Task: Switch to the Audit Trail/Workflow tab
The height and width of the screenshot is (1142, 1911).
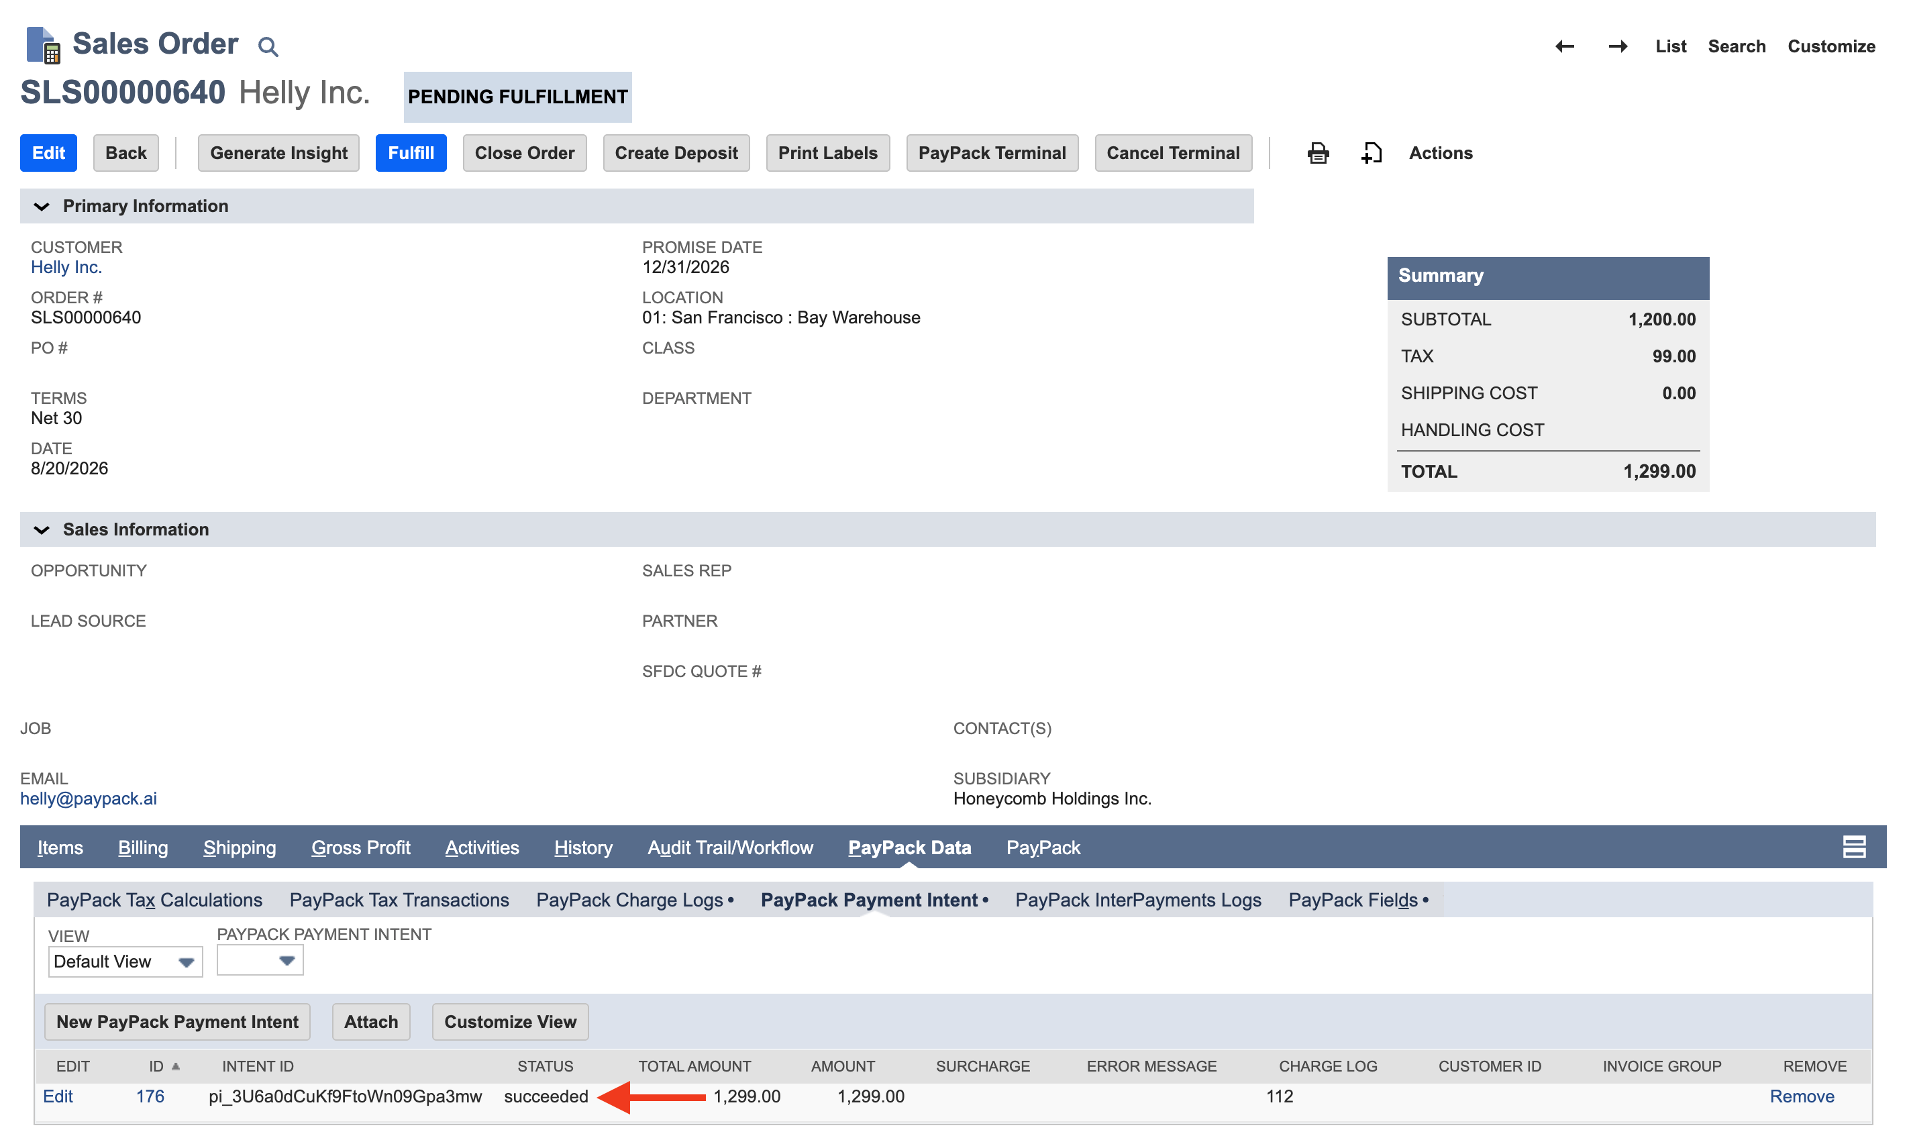Action: pyautogui.click(x=730, y=847)
